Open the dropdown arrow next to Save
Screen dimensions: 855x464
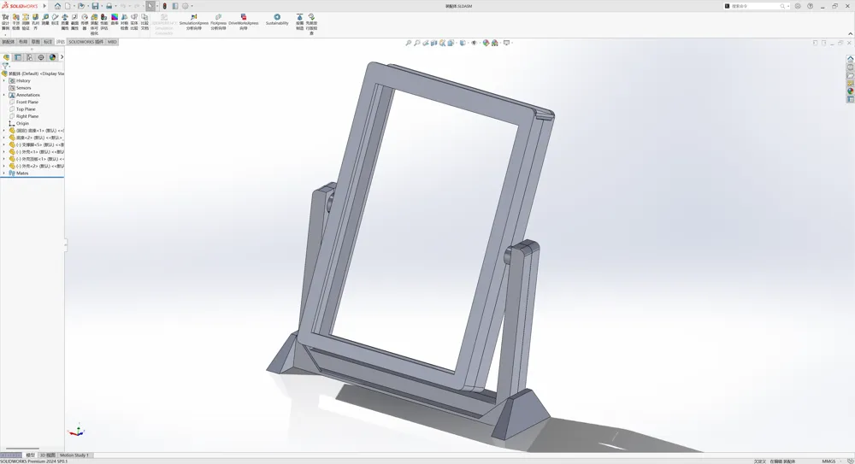tap(102, 6)
